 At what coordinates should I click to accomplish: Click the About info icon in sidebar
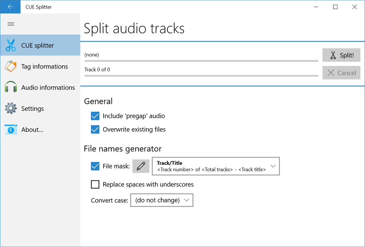click(10, 129)
